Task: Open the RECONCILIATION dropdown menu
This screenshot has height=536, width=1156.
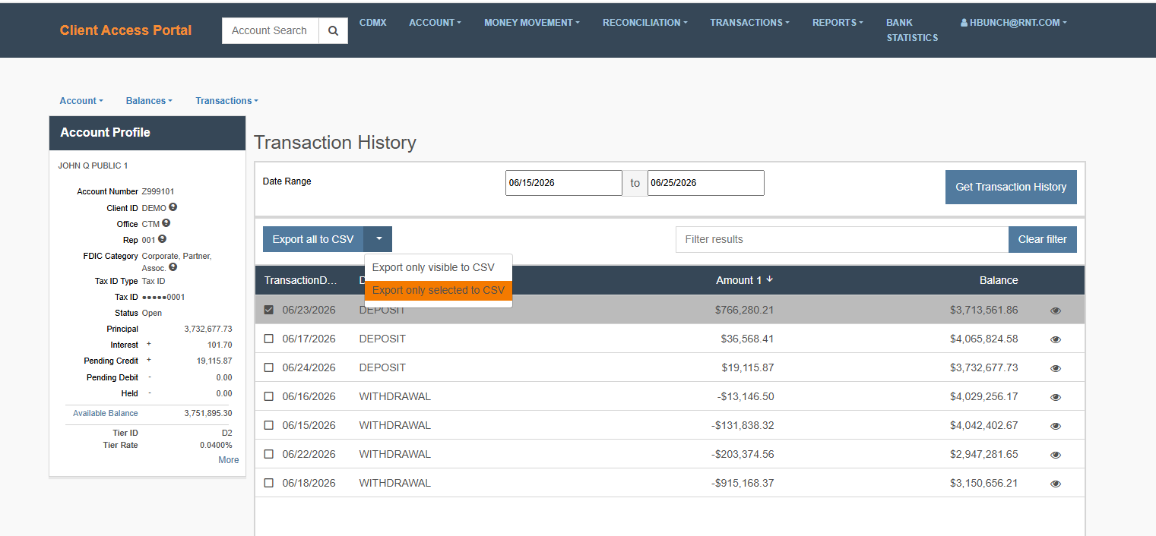Action: tap(645, 23)
